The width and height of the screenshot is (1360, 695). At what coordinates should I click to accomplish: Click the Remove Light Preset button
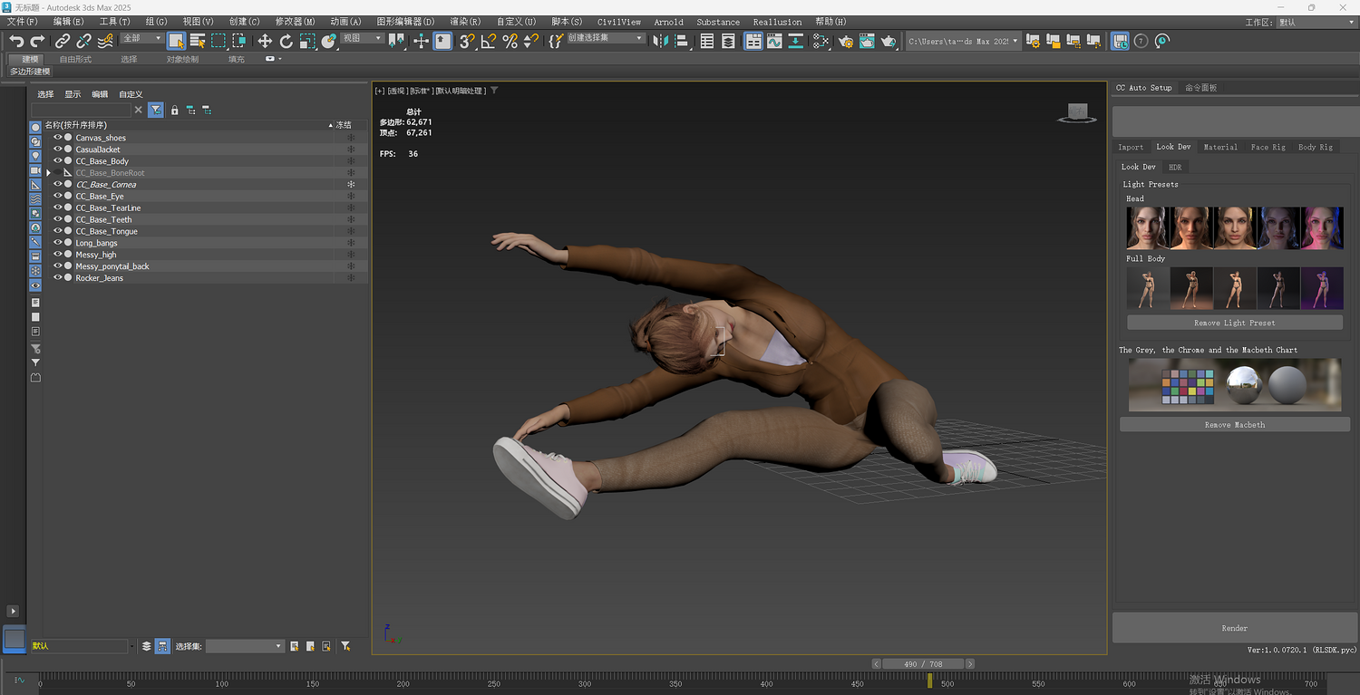tap(1234, 323)
